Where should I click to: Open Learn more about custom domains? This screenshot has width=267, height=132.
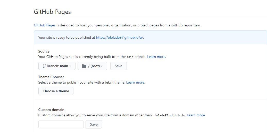(196, 115)
